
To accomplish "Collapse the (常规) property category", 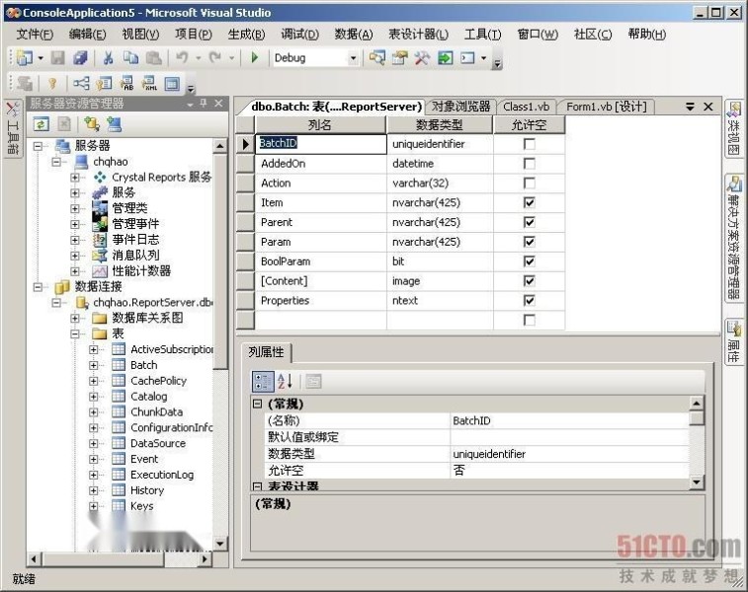I will (257, 405).
